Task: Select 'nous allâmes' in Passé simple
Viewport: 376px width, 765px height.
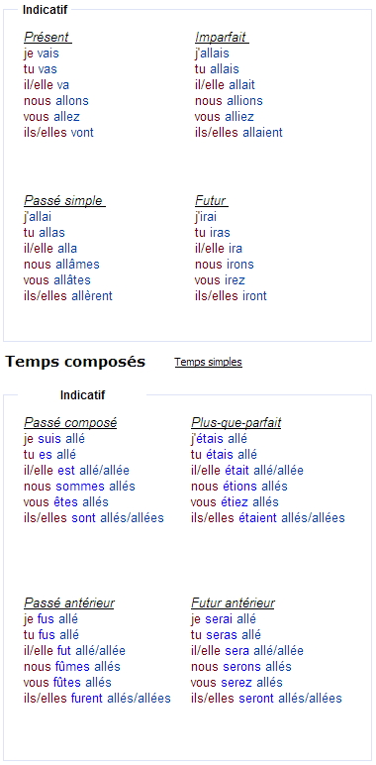Action: [61, 265]
